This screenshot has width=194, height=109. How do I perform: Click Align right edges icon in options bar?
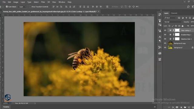(74, 7)
